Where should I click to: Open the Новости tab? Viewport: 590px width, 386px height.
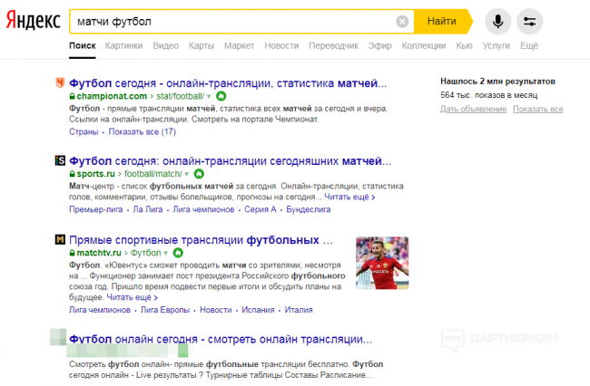pos(281,45)
